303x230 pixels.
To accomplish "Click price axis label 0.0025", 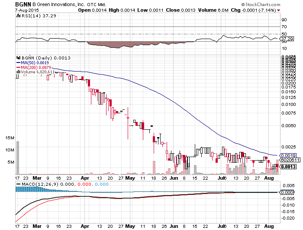I will point(289,147).
